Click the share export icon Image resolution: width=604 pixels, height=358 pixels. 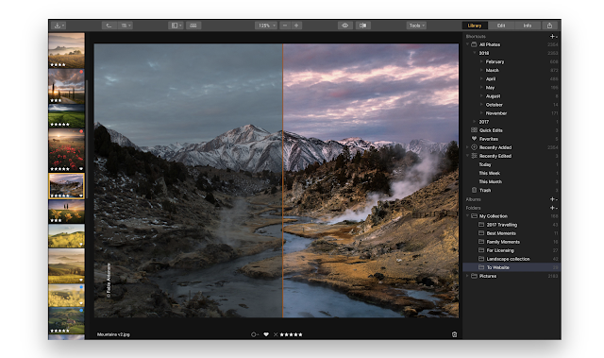click(549, 26)
